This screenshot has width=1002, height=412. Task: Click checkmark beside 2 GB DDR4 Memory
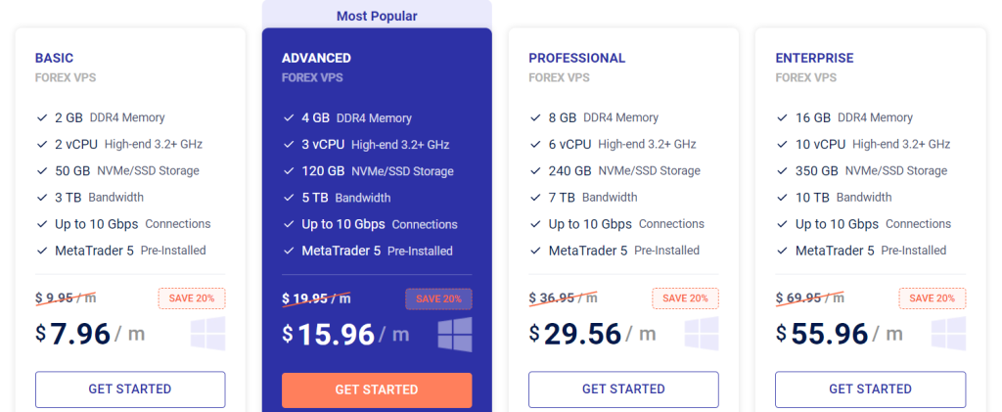pyautogui.click(x=42, y=117)
